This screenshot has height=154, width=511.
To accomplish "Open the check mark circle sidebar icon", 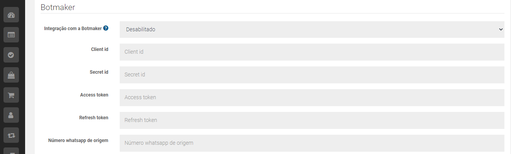I will [x=11, y=55].
